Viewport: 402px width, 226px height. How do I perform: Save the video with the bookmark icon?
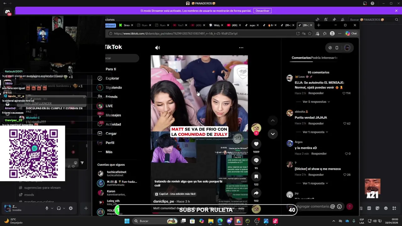pos(256,176)
